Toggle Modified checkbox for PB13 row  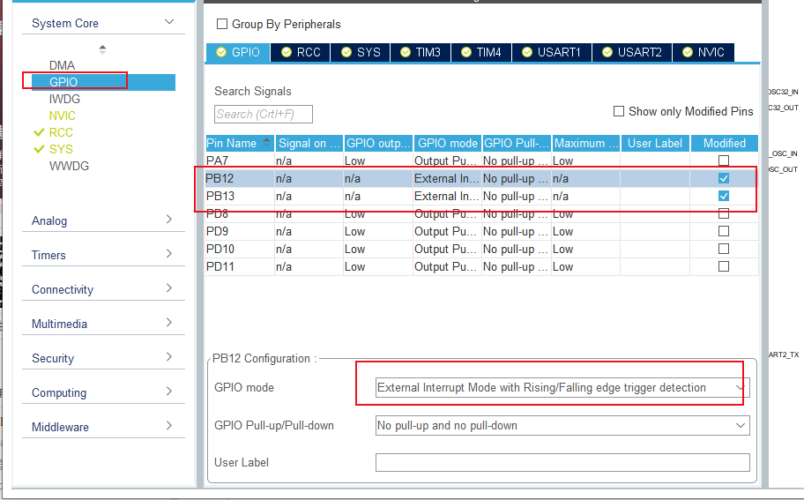pos(724,196)
